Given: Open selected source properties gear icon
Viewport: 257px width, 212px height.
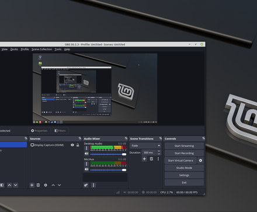Looking at the screenshot, I should (46, 185).
